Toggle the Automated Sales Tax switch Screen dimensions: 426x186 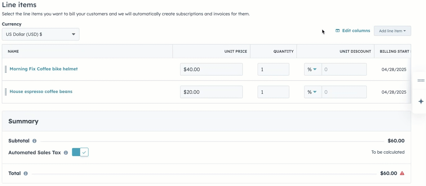(x=80, y=152)
